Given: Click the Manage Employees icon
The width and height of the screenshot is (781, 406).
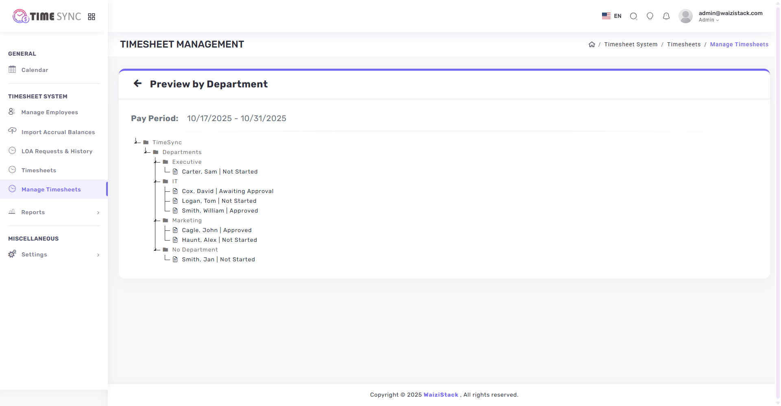Looking at the screenshot, I should (x=12, y=112).
